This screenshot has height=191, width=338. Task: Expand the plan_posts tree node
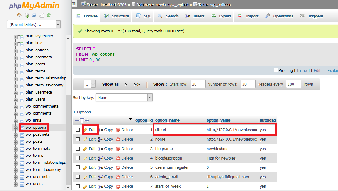point(16,65)
